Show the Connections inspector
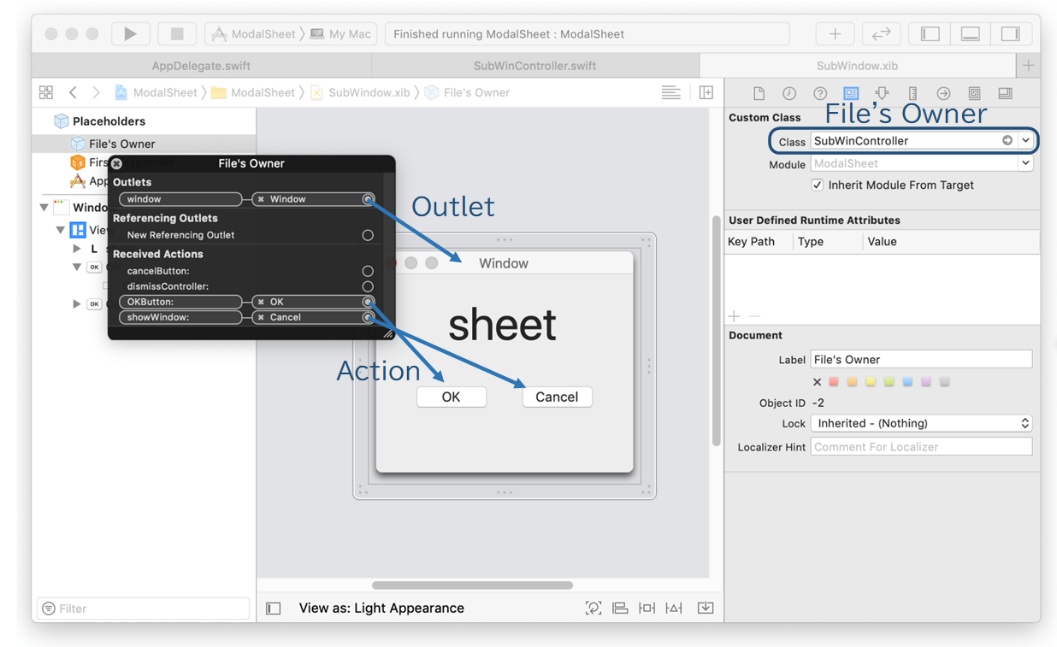The width and height of the screenshot is (1057, 647). coord(943,93)
